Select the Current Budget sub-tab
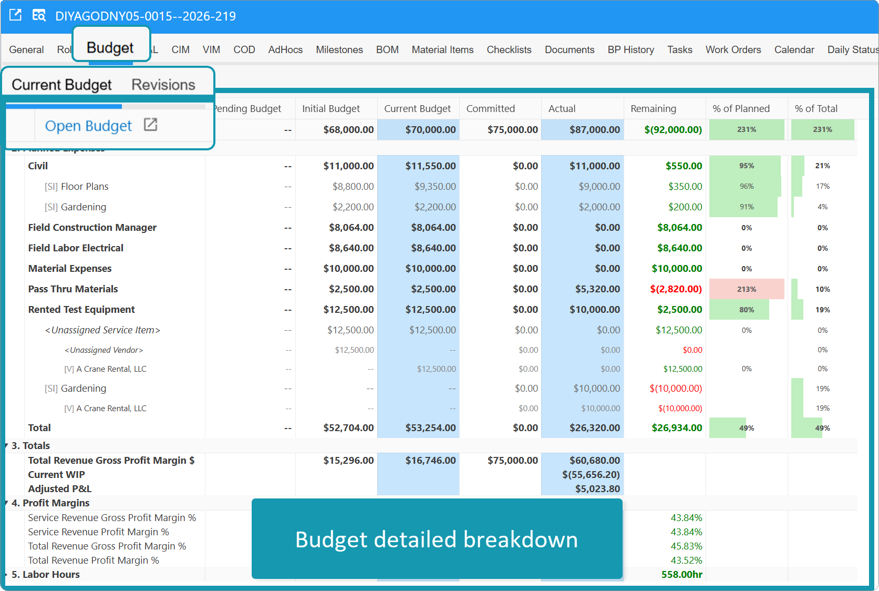This screenshot has width=879, height=591. (61, 85)
